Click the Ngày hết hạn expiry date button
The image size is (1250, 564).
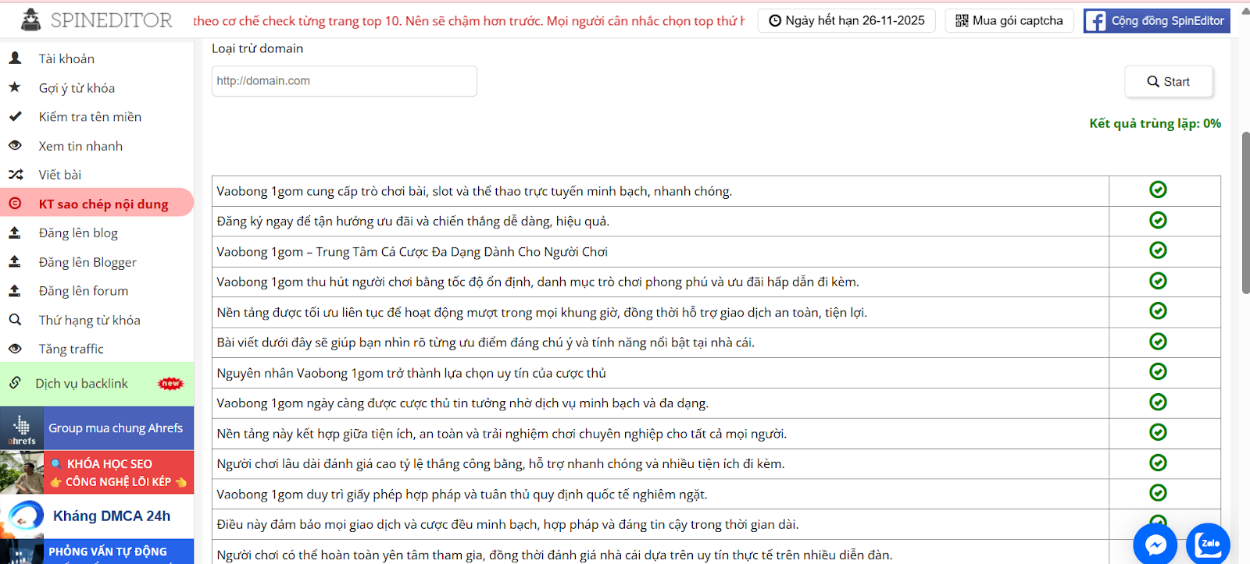[x=846, y=20]
